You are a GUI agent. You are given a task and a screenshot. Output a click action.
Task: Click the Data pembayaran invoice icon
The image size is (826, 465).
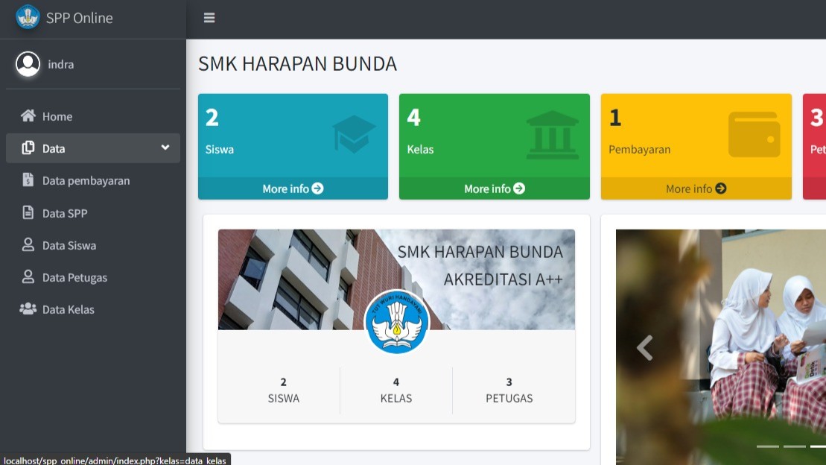pos(28,180)
